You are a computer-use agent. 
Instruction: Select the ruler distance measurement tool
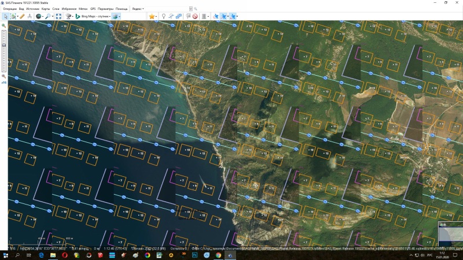pos(23,16)
